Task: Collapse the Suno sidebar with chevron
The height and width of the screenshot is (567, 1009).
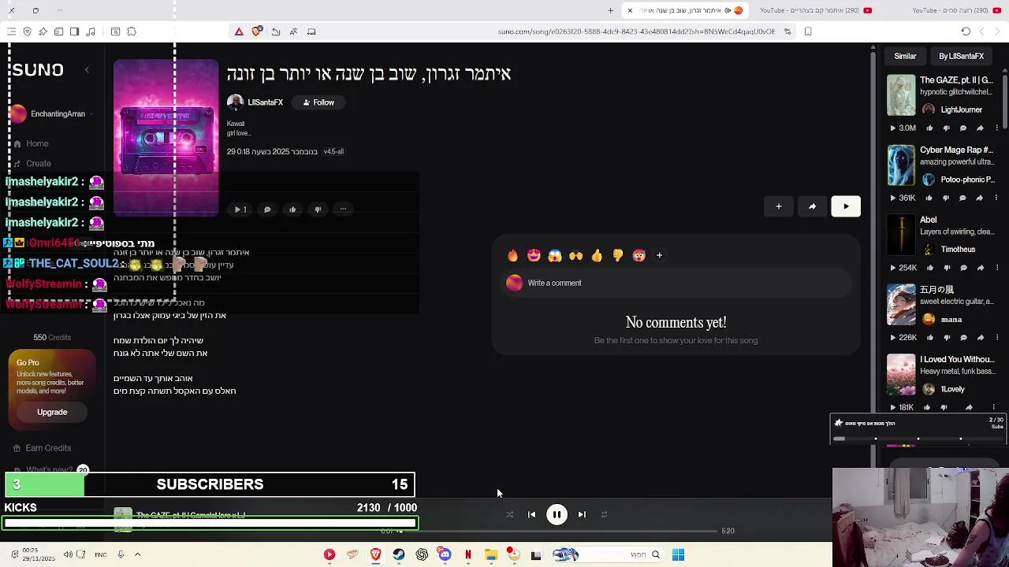Action: [x=87, y=70]
